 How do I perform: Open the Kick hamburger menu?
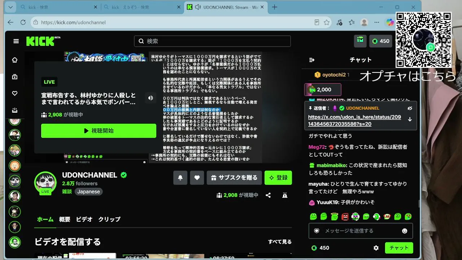click(16, 41)
